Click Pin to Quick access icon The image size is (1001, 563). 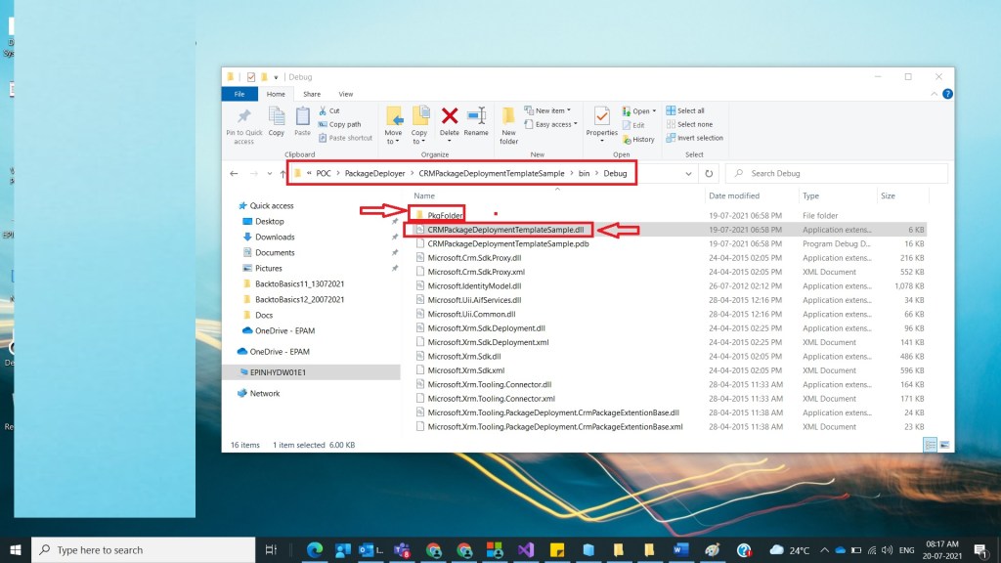[244, 122]
